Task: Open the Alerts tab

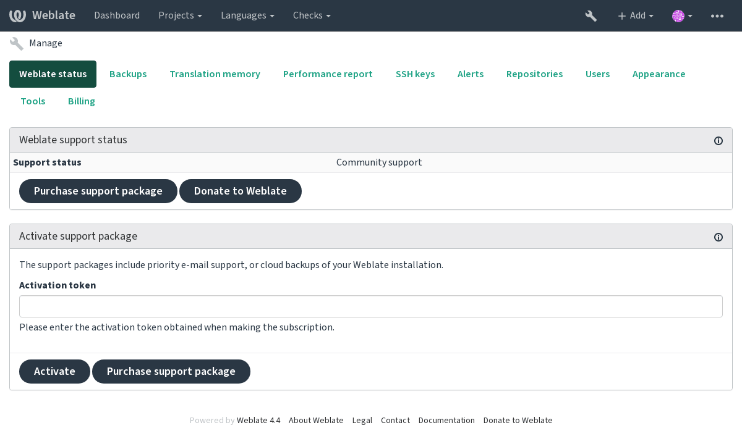Action: (x=471, y=74)
